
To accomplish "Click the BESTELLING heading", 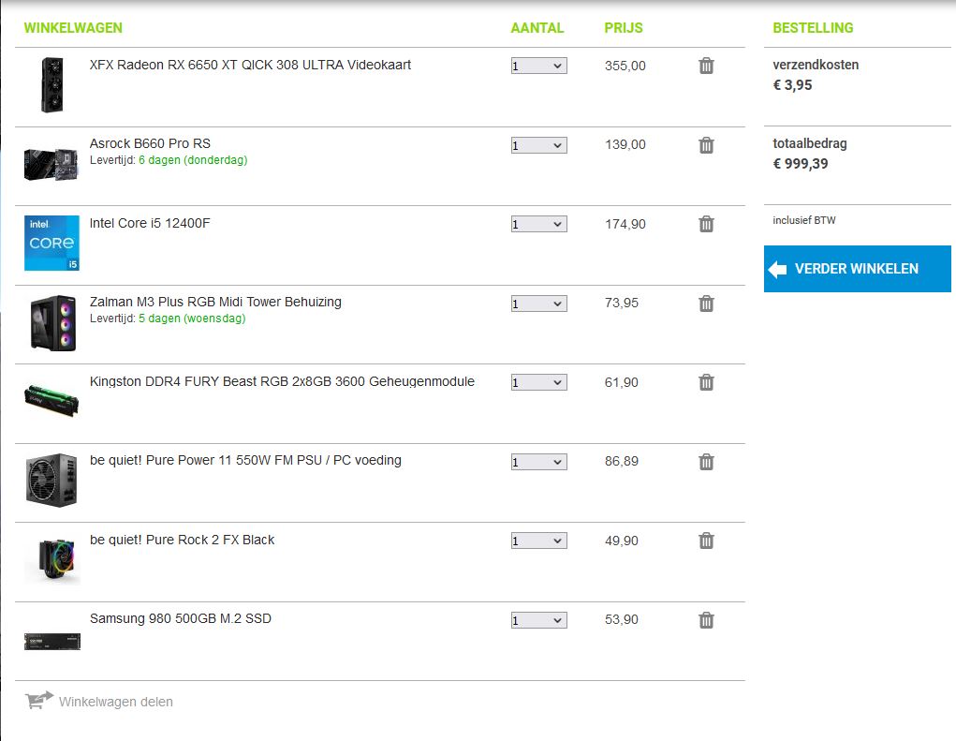I will coord(813,28).
